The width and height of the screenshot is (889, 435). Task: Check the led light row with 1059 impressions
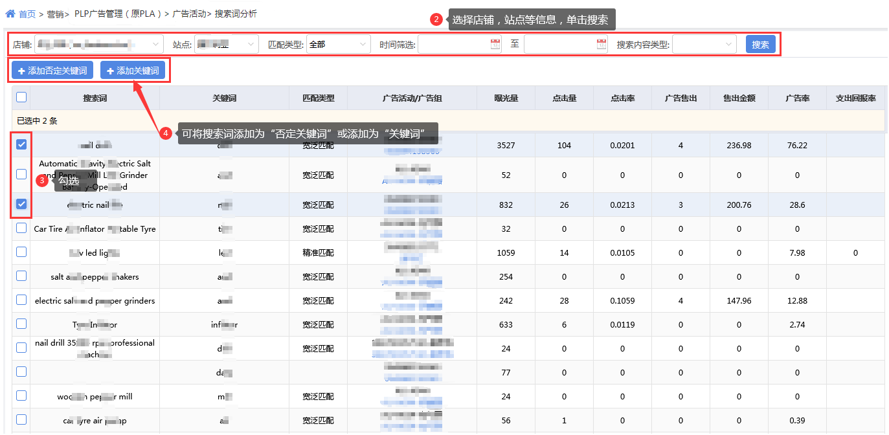coord(21,252)
